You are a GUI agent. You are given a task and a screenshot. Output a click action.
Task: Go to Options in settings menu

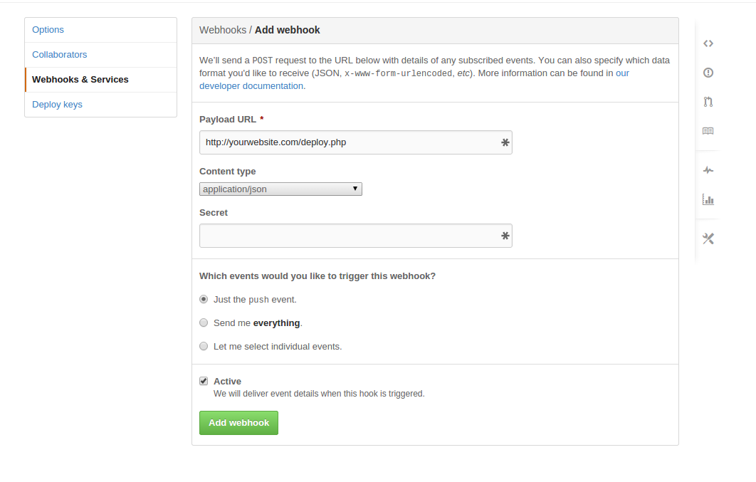pos(48,30)
